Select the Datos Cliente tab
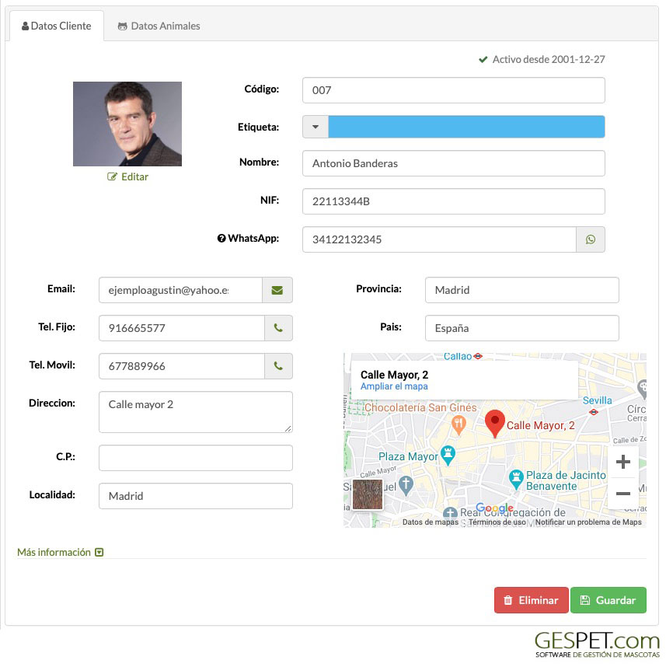Viewport: 666px width, 667px height. pyautogui.click(x=57, y=26)
